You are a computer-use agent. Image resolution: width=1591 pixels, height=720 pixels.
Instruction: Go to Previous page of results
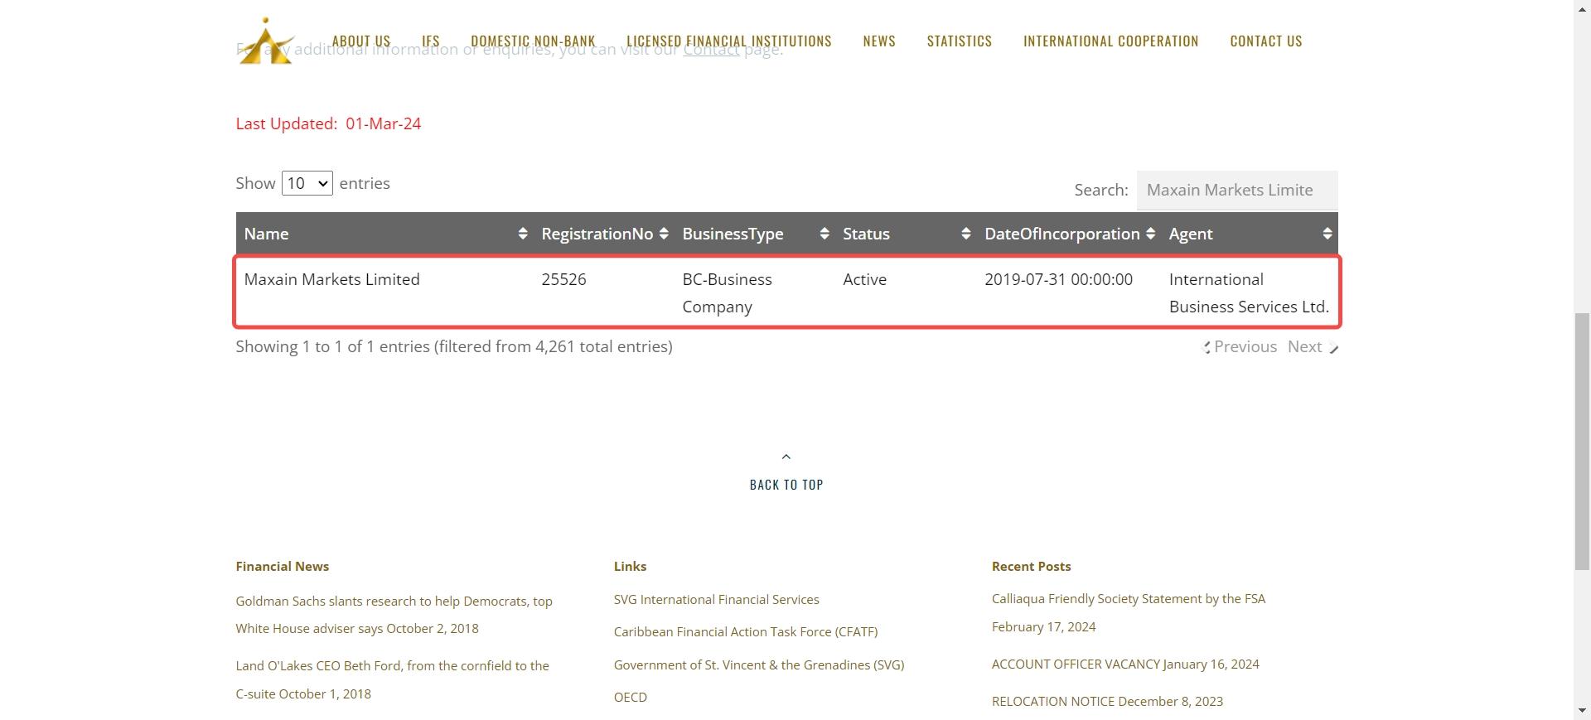(x=1240, y=347)
